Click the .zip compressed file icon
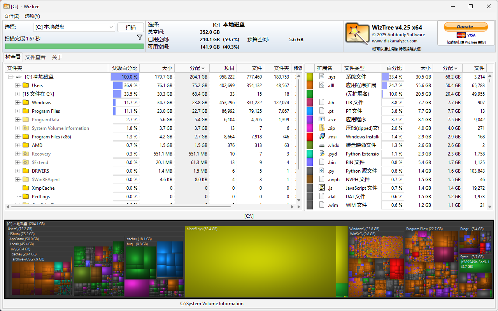The width and height of the screenshot is (498, 311). click(322, 128)
